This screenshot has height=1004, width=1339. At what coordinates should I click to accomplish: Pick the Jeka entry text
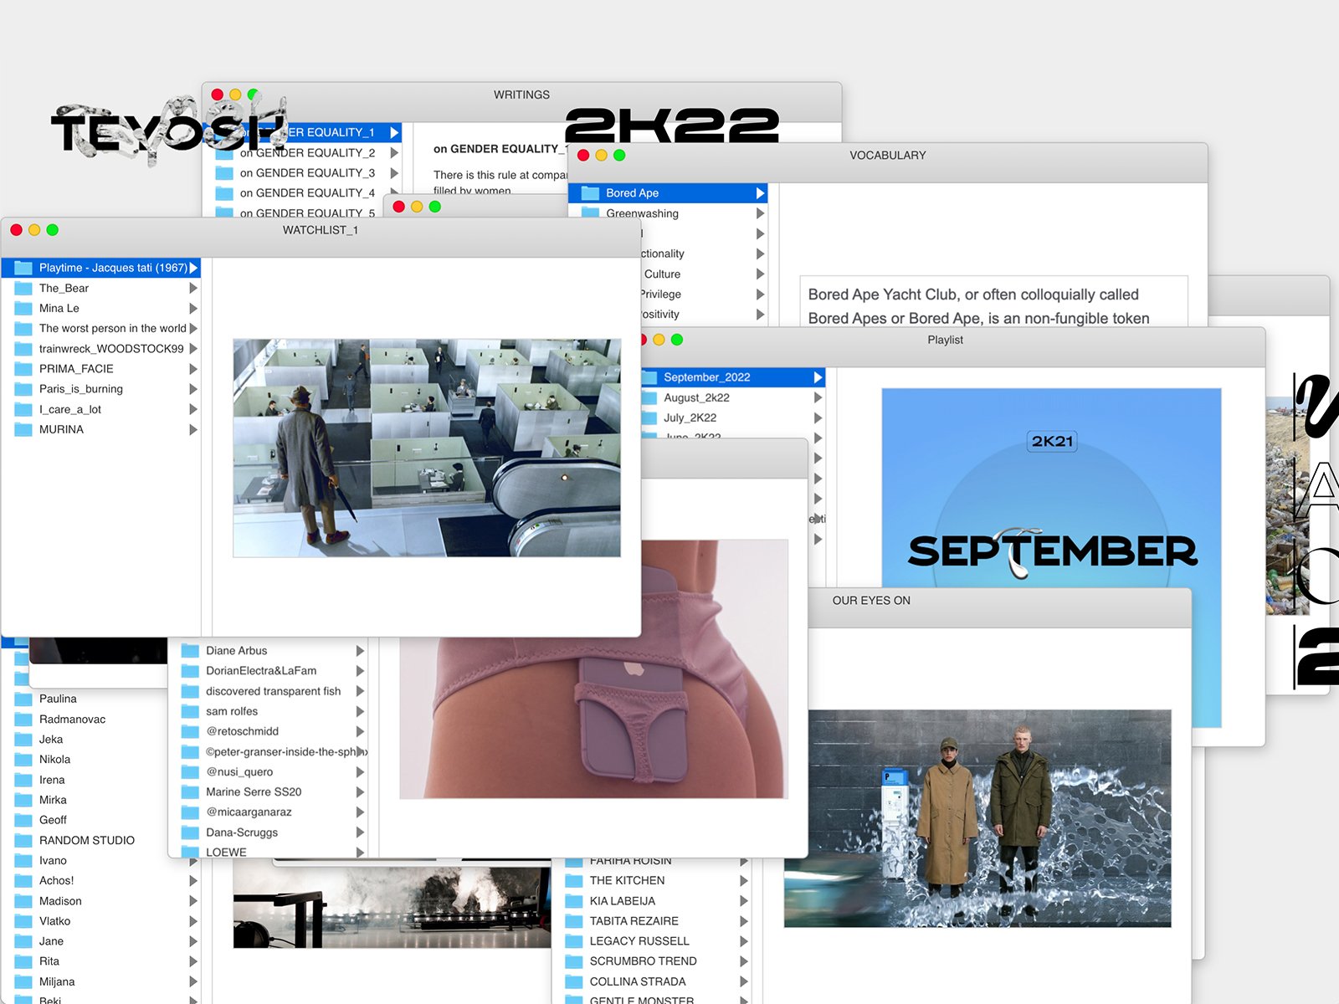[x=51, y=740]
